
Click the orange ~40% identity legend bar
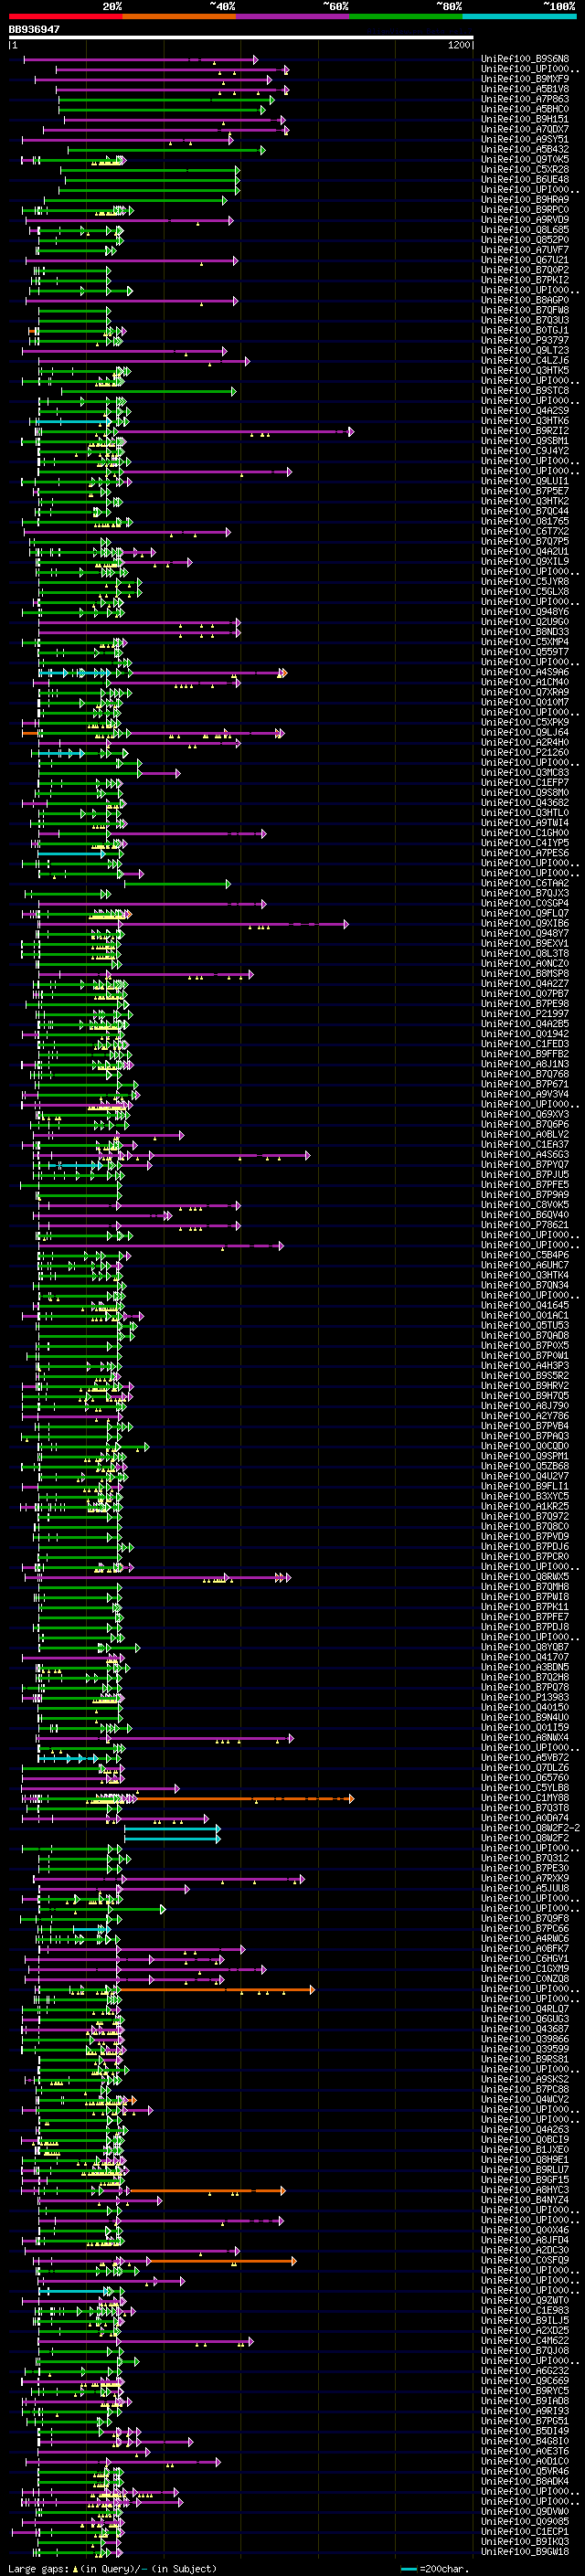179,16
